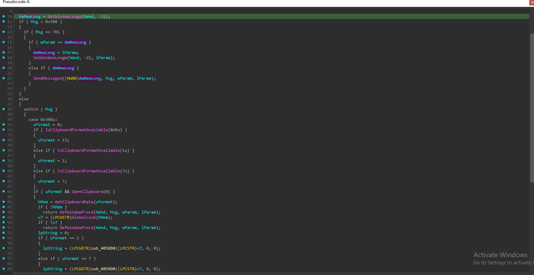Viewport: 534px width, 275px height.
Task: Toggle breakpoint dot at line 32
Action: tap(3, 130)
